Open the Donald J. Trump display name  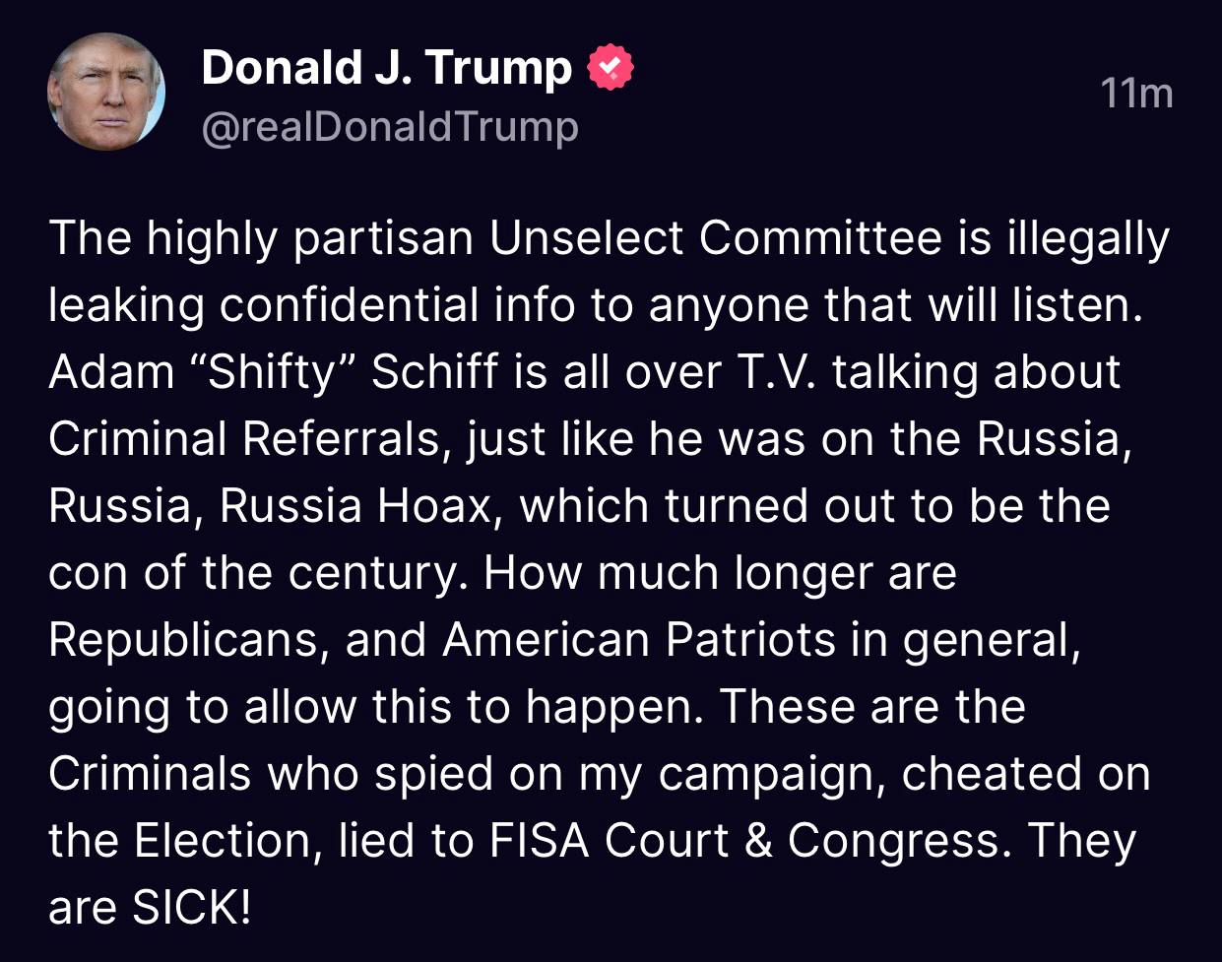coord(386,68)
